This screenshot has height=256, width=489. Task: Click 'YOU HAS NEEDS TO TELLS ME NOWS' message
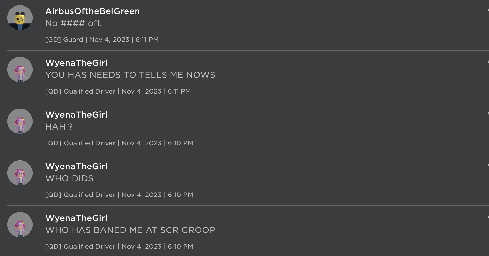pyautogui.click(x=130, y=75)
